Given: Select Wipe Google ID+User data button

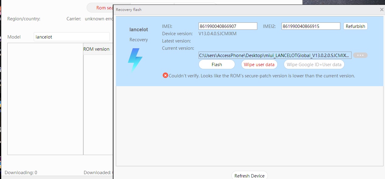Looking at the screenshot, I should pyautogui.click(x=314, y=64).
